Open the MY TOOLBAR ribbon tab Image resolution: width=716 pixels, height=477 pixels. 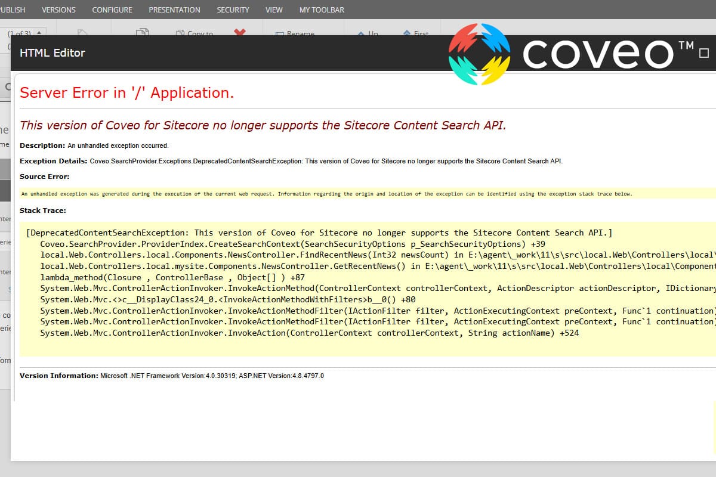tap(322, 10)
